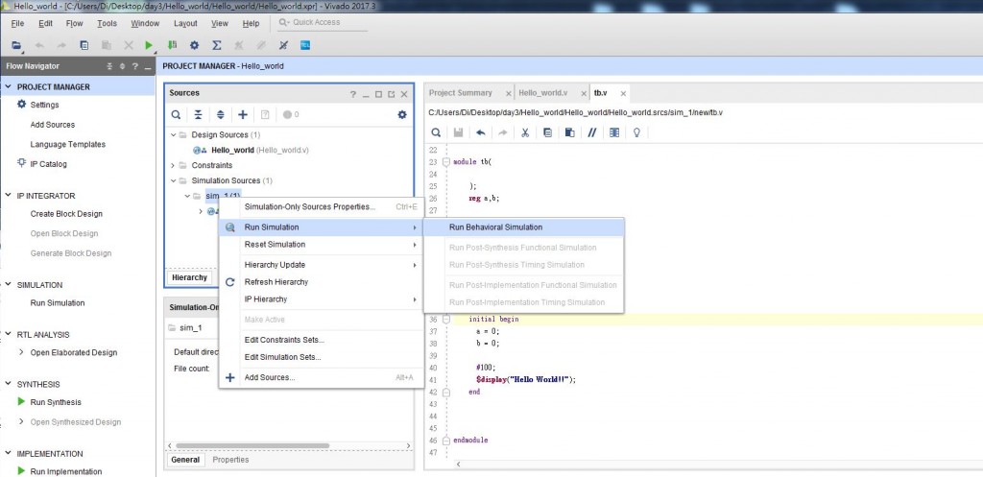
Task: Click the editor copy icon
Action: point(547,132)
